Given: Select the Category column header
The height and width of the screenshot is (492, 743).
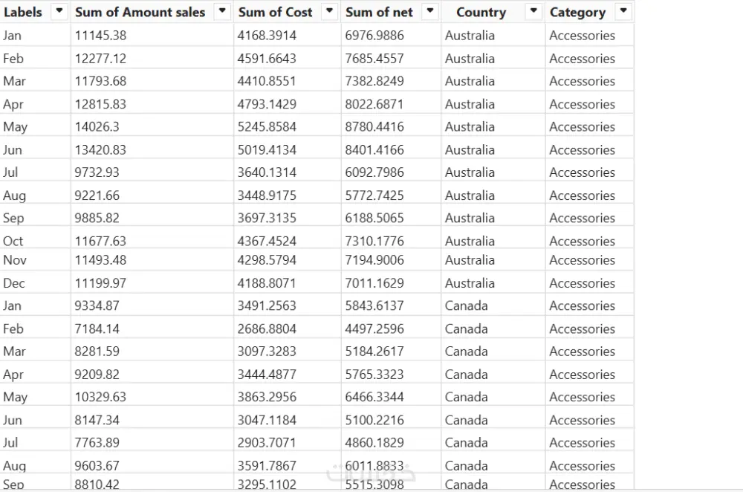Looking at the screenshot, I should tap(578, 12).
